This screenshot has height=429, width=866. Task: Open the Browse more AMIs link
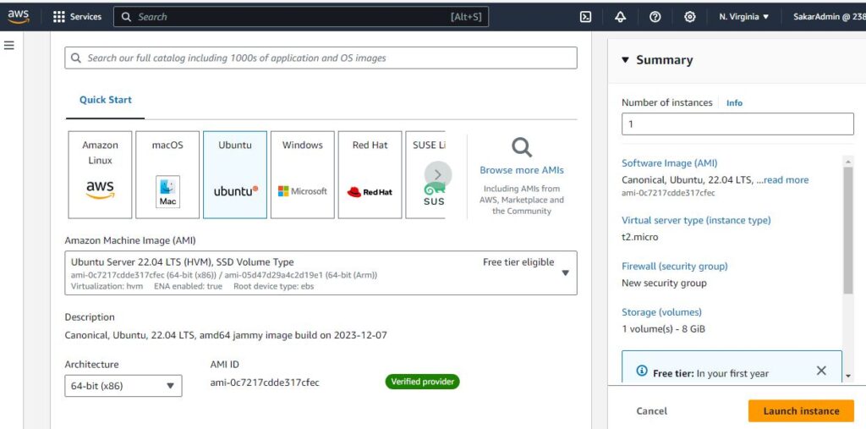[521, 170]
